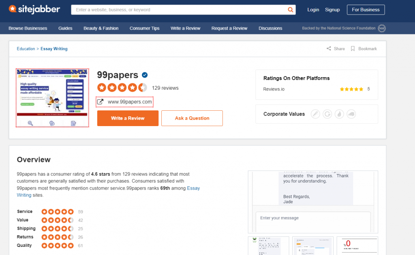Open the Request a Review menu item
The image size is (415, 255).
click(229, 28)
